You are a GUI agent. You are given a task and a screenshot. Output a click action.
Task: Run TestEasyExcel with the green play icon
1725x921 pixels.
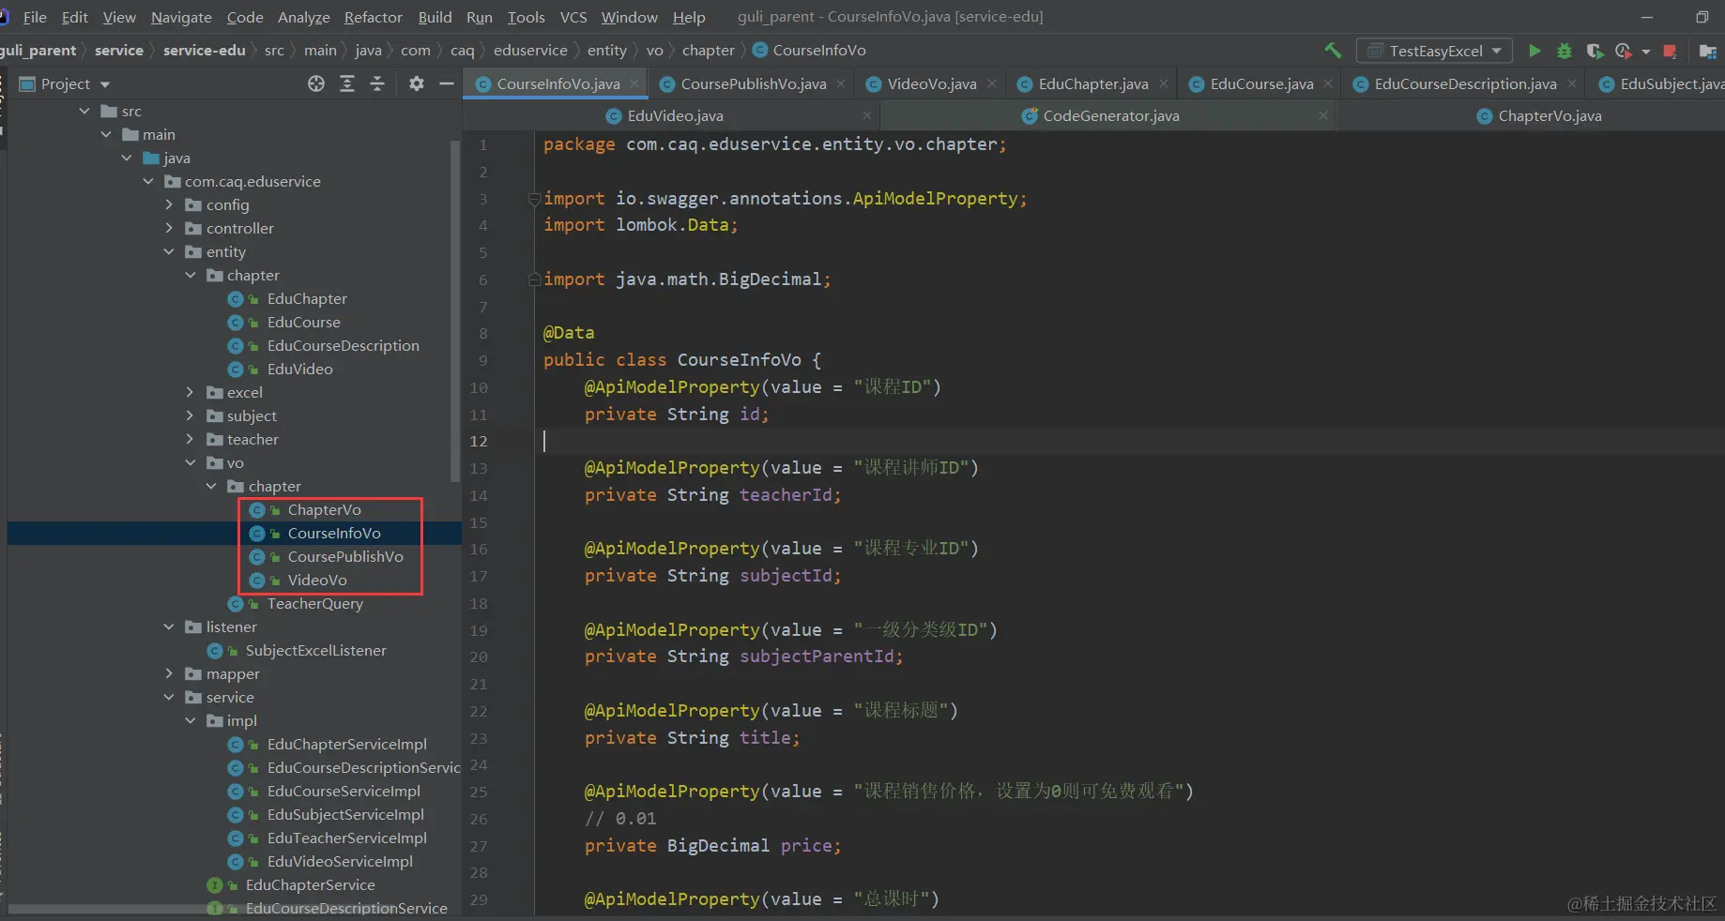click(x=1534, y=51)
